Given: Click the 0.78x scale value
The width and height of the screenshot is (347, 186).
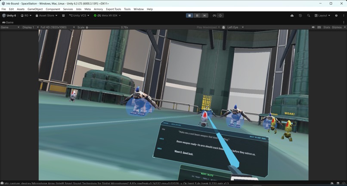Looking at the screenshot, I should [x=124, y=27].
